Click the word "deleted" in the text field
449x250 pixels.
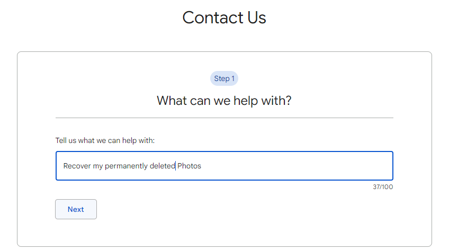coord(162,166)
